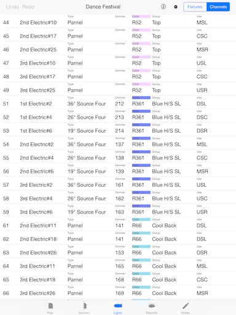Select the Dance Festival title
Image resolution: width=236 pixels, height=315 pixels.
(103, 7)
